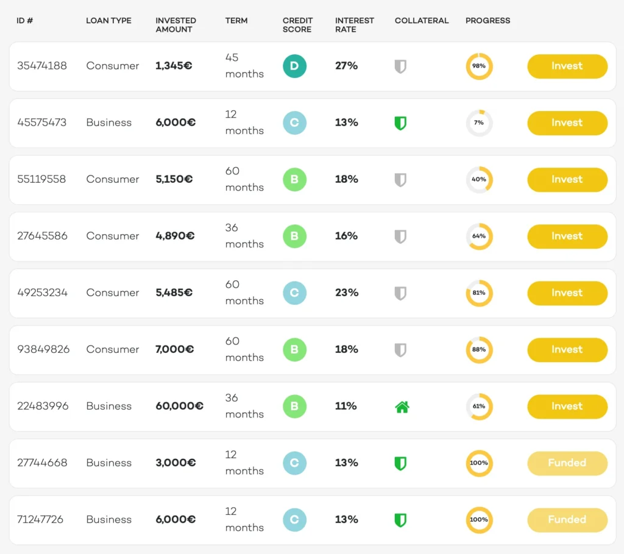
Task: Invest in loan 45575473
Action: [x=567, y=123]
